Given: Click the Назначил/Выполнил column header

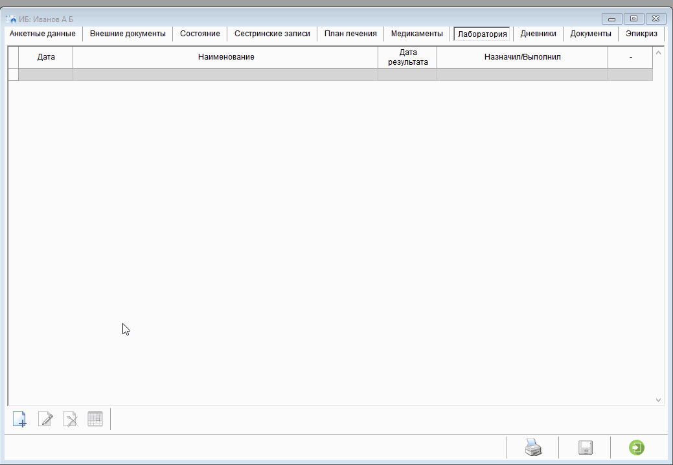Looking at the screenshot, I should point(522,57).
